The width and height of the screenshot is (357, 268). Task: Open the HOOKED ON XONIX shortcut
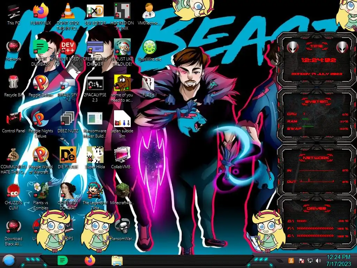(122, 16)
